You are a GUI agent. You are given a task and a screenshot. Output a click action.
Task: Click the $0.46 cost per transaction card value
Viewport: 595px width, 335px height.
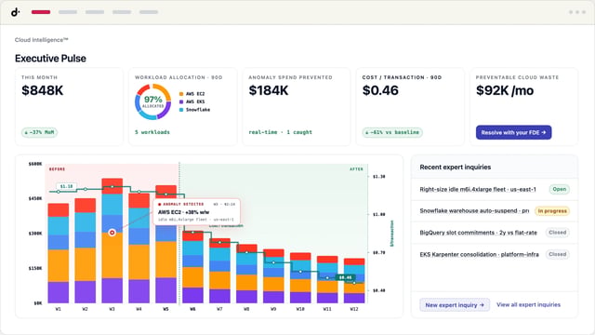click(x=380, y=90)
